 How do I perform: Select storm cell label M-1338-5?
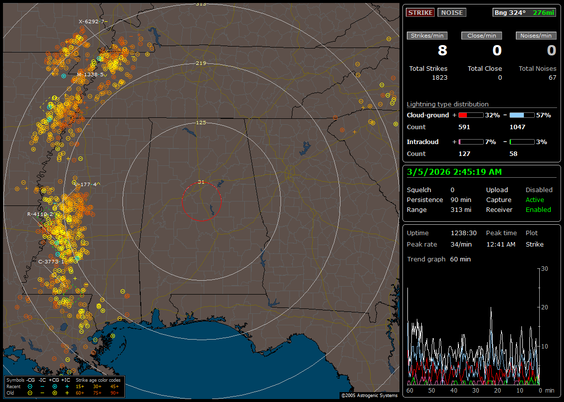[90, 74]
